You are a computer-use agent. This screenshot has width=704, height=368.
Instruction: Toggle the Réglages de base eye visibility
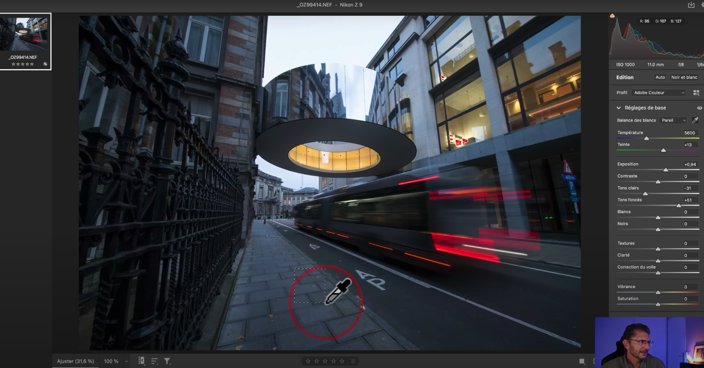(699, 108)
